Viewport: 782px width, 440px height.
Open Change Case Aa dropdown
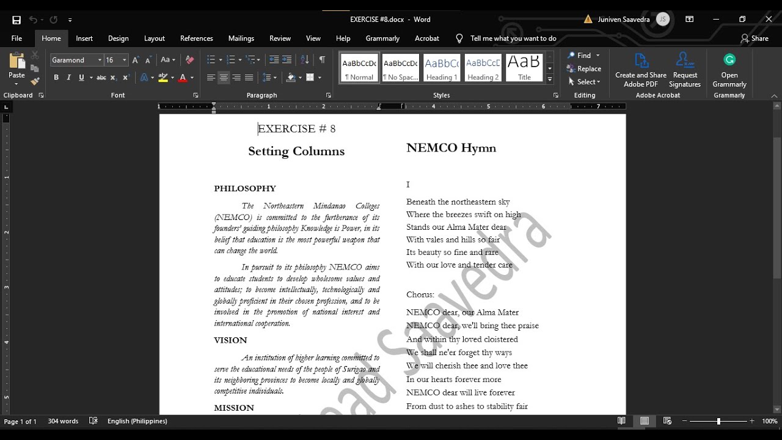(167, 60)
